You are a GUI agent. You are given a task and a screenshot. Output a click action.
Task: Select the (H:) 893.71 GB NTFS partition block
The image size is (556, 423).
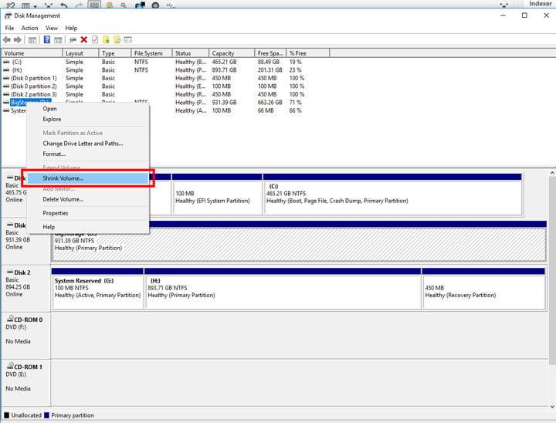click(283, 289)
